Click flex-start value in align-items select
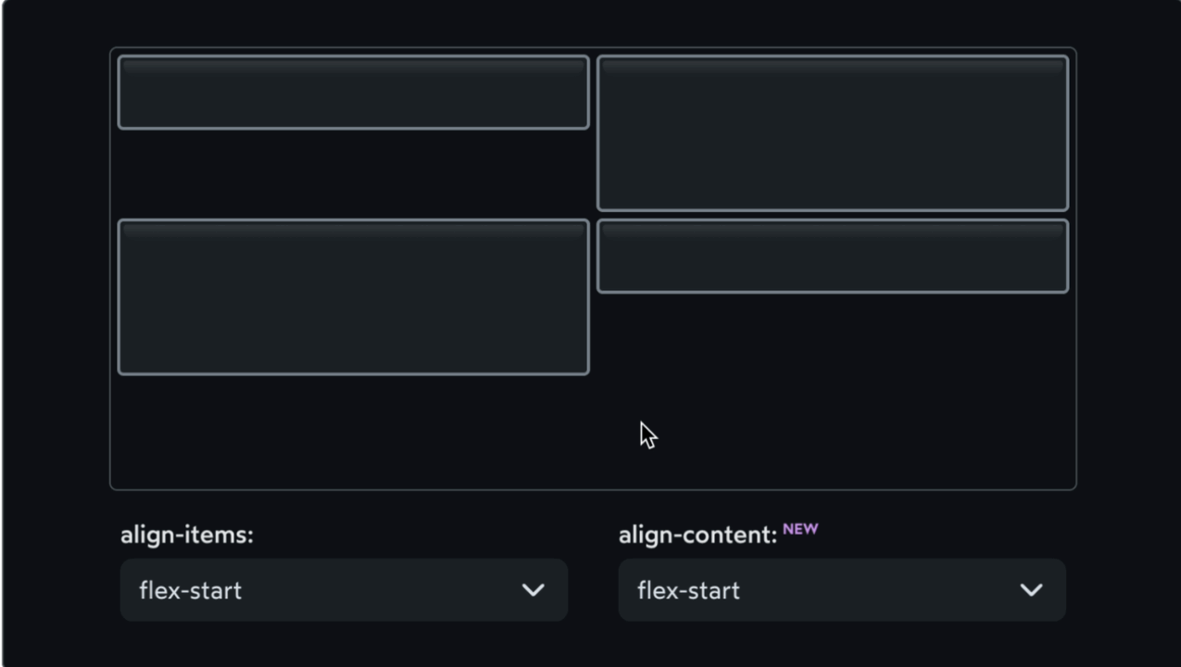The height and width of the screenshot is (667, 1181). 190,590
